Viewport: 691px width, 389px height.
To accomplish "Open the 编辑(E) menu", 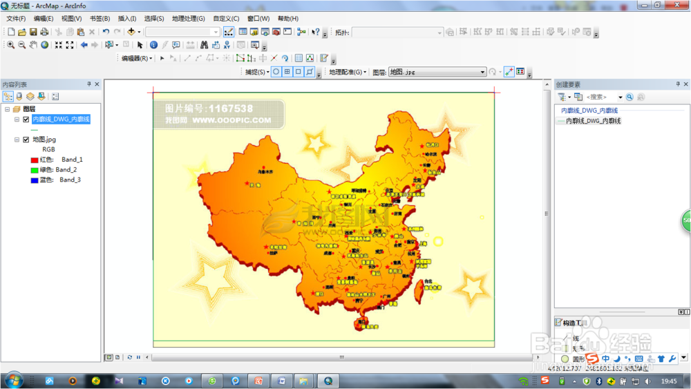I will tap(43, 19).
